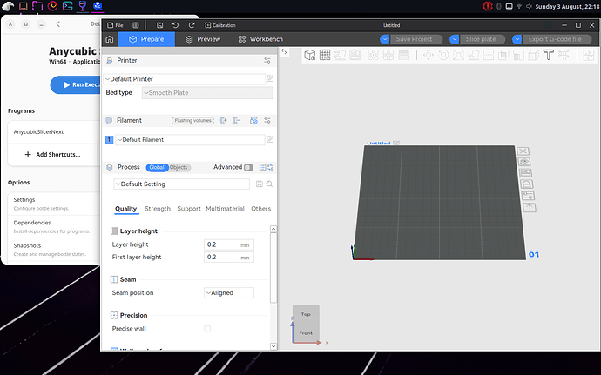This screenshot has height=375, width=601.
Task: Toggle the Advanced mode switch
Action: (x=249, y=167)
